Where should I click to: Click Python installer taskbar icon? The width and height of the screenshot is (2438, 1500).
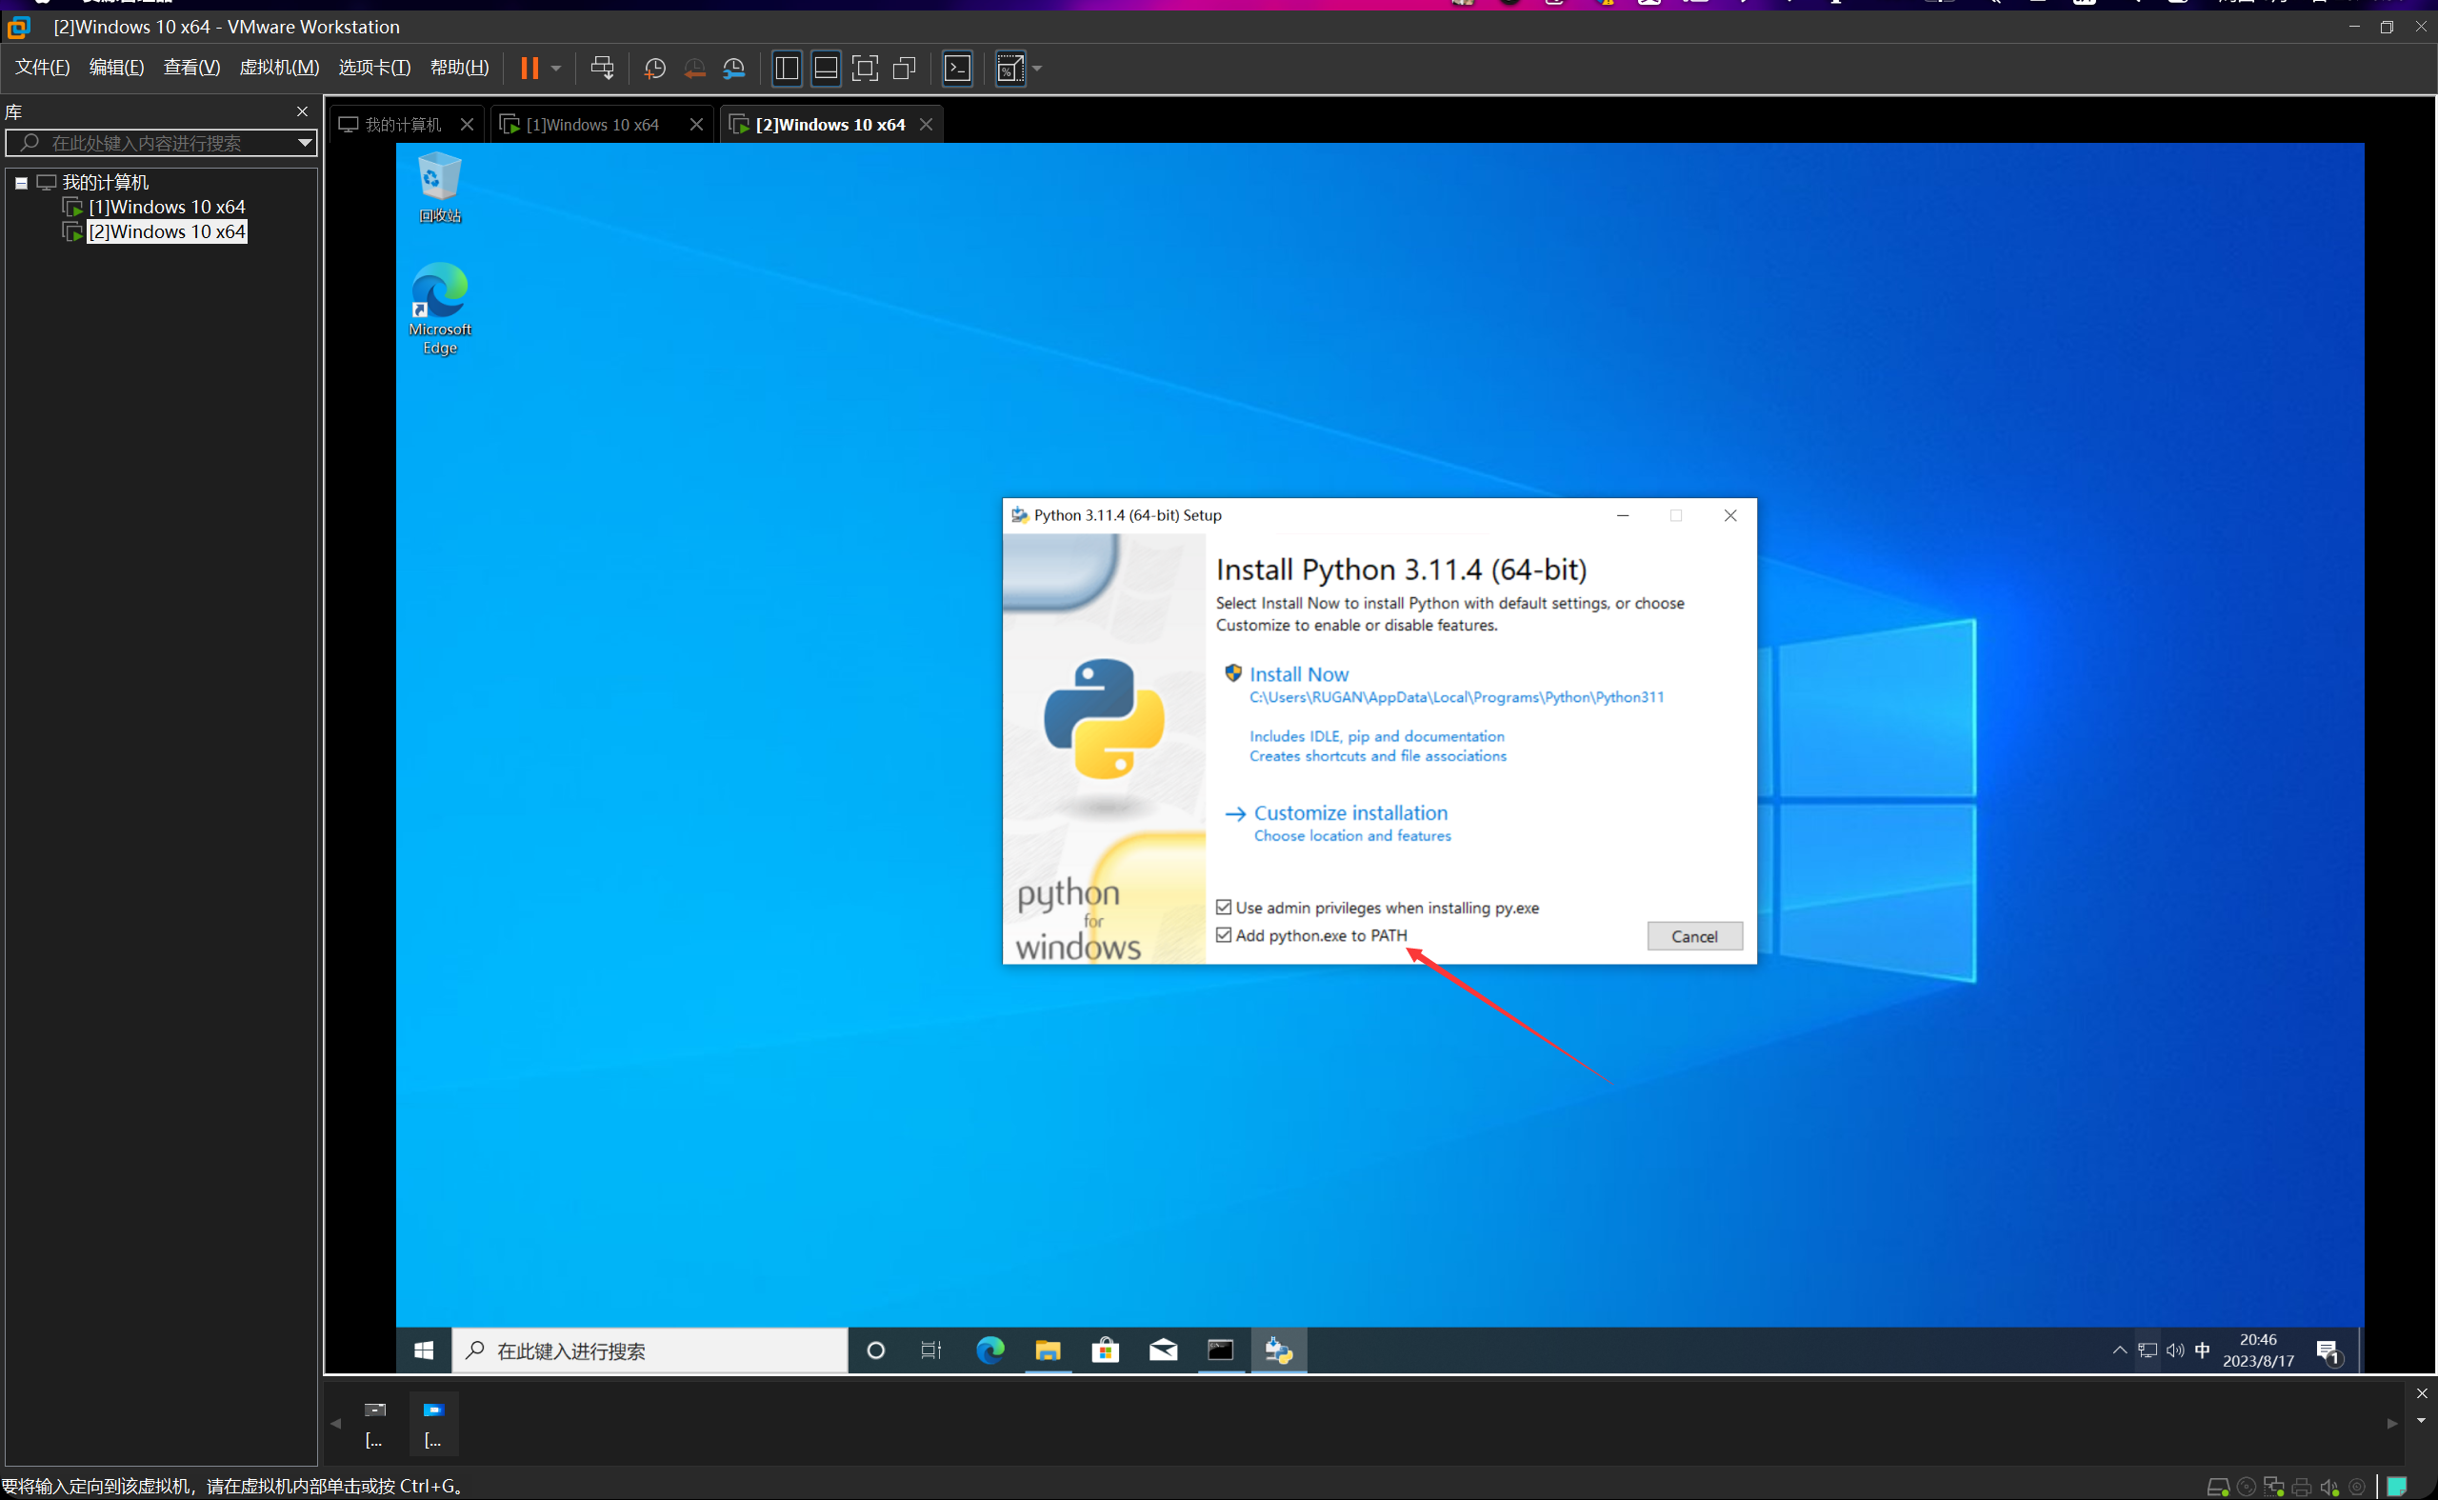click(x=1278, y=1350)
